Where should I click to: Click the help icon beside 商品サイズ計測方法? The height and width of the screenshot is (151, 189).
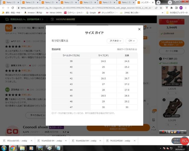pos(136,49)
